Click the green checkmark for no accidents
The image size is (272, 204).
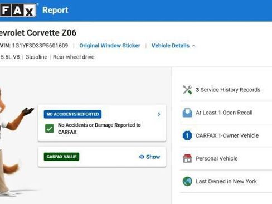tap(50, 128)
